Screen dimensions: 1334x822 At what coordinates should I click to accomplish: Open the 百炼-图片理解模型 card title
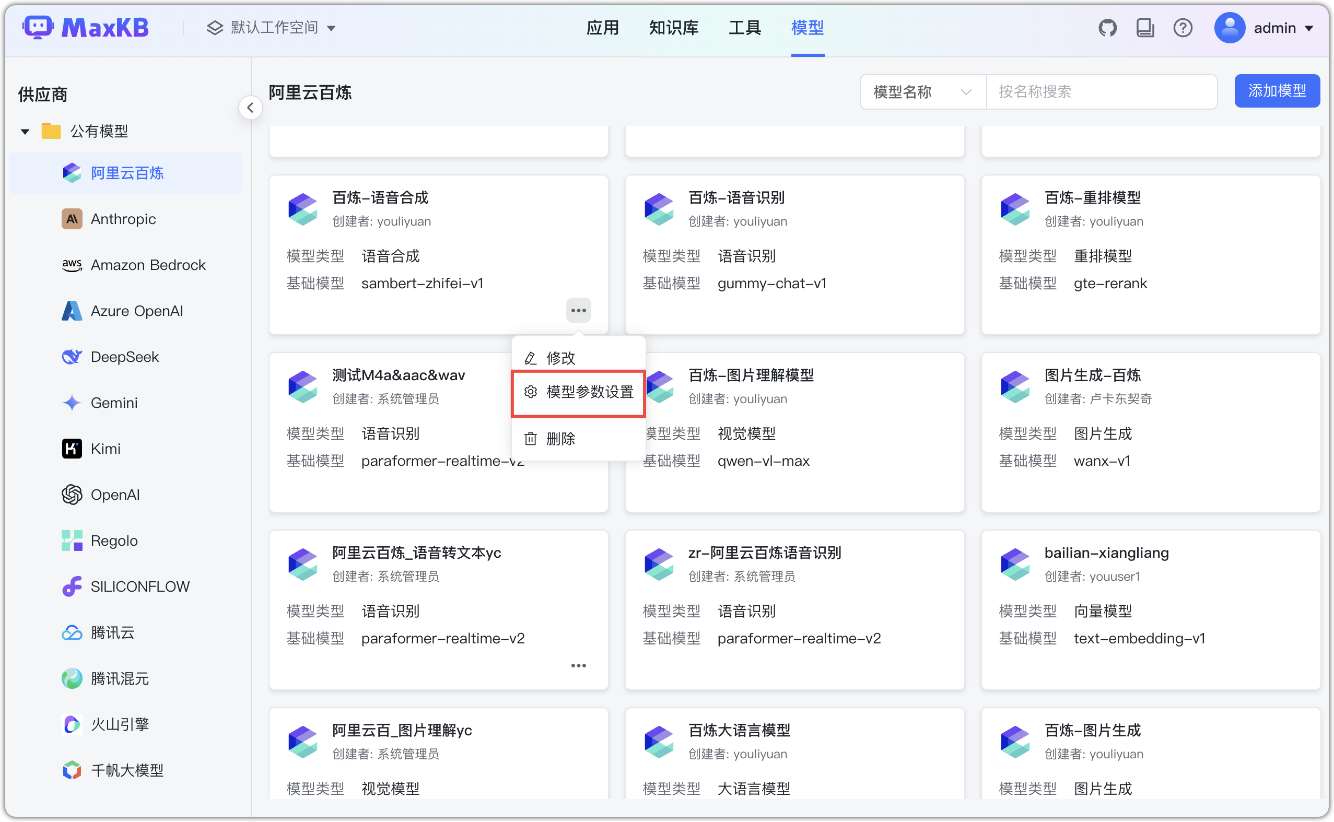coord(751,375)
